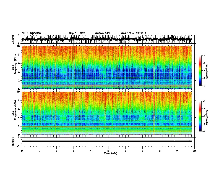Click time axis tick label "8"
219x169 pixels.
coord(160,151)
